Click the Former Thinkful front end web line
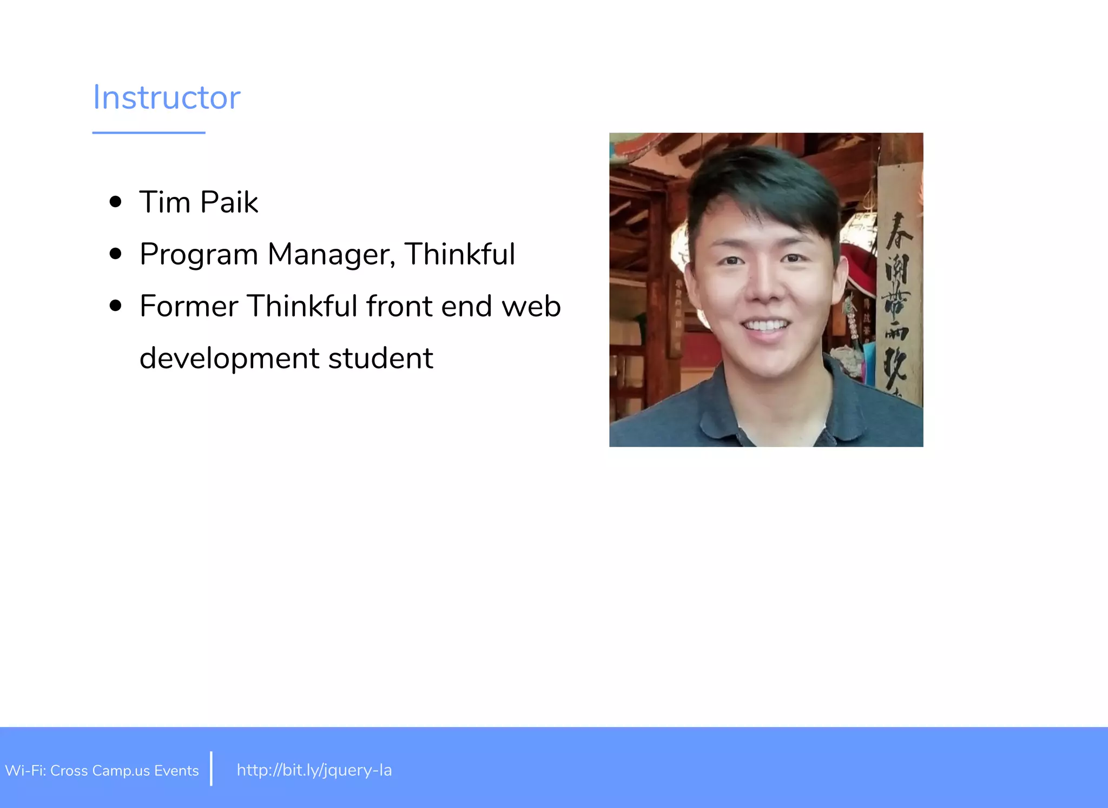This screenshot has width=1108, height=808. tap(349, 306)
